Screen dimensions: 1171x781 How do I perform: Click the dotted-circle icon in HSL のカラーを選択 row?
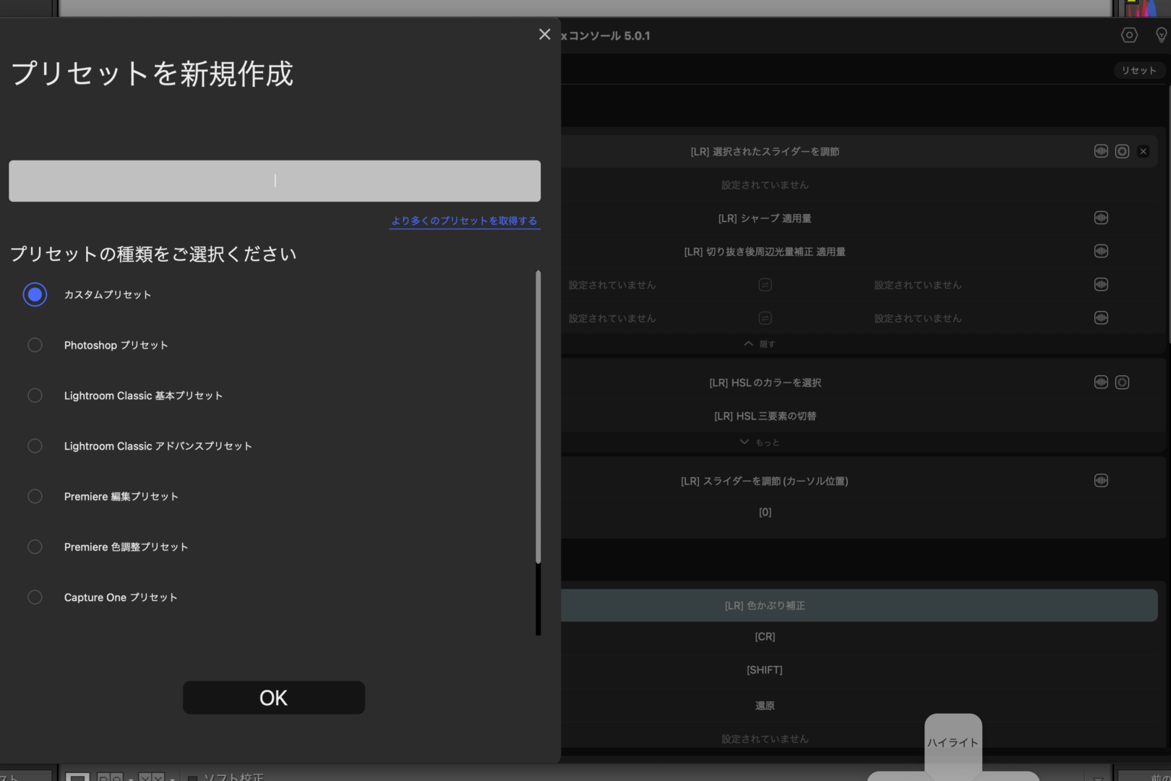[1122, 382]
